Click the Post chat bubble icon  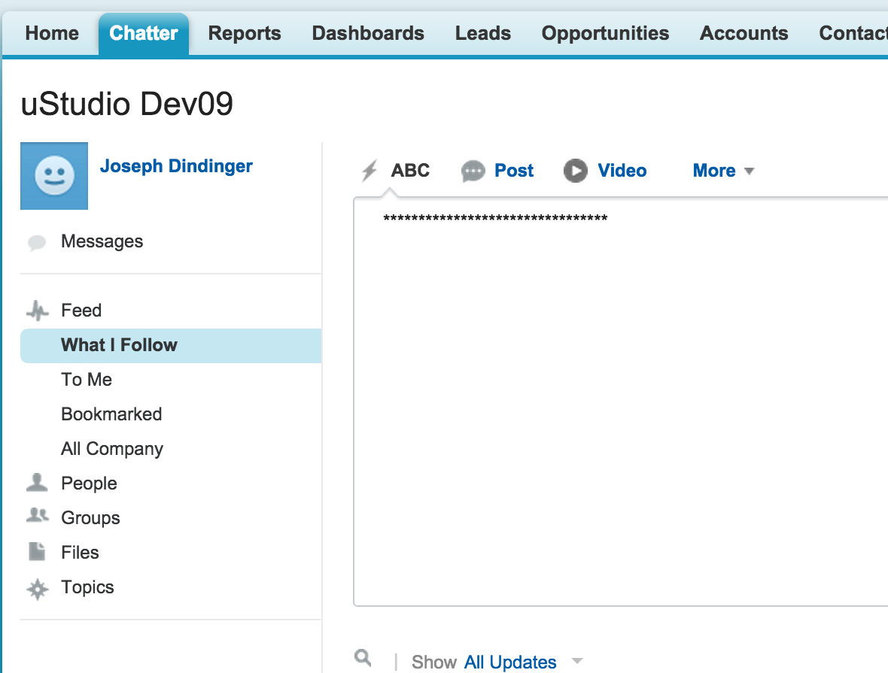pos(473,171)
